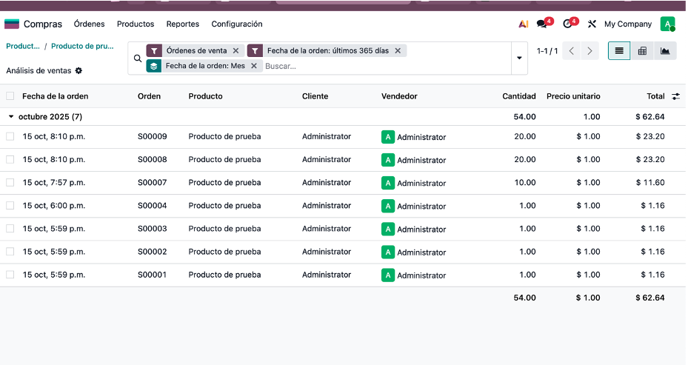Open the chat messages icon

(x=542, y=24)
